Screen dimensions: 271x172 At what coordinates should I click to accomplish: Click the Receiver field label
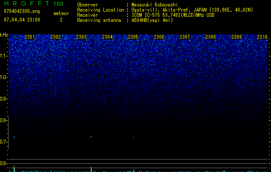(87, 15)
